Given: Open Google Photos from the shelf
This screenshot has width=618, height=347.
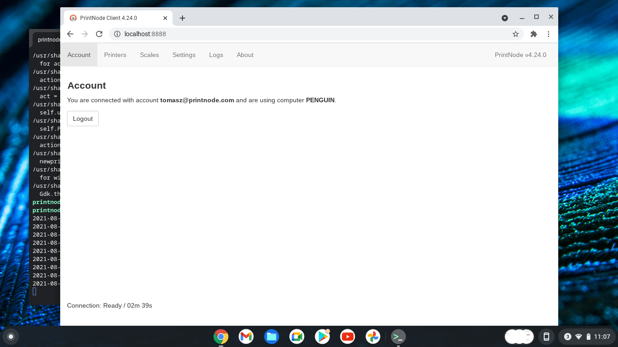Looking at the screenshot, I should click(373, 336).
